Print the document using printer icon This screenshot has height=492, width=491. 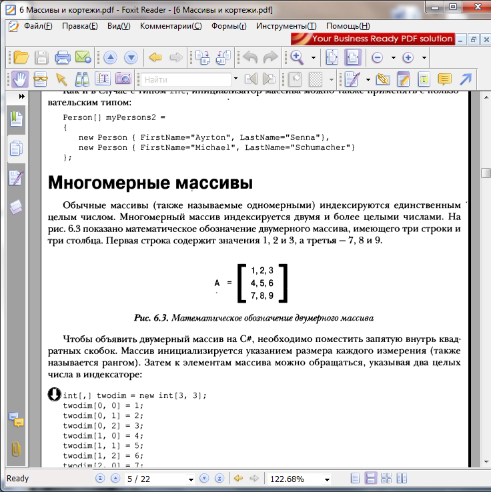click(x=63, y=57)
